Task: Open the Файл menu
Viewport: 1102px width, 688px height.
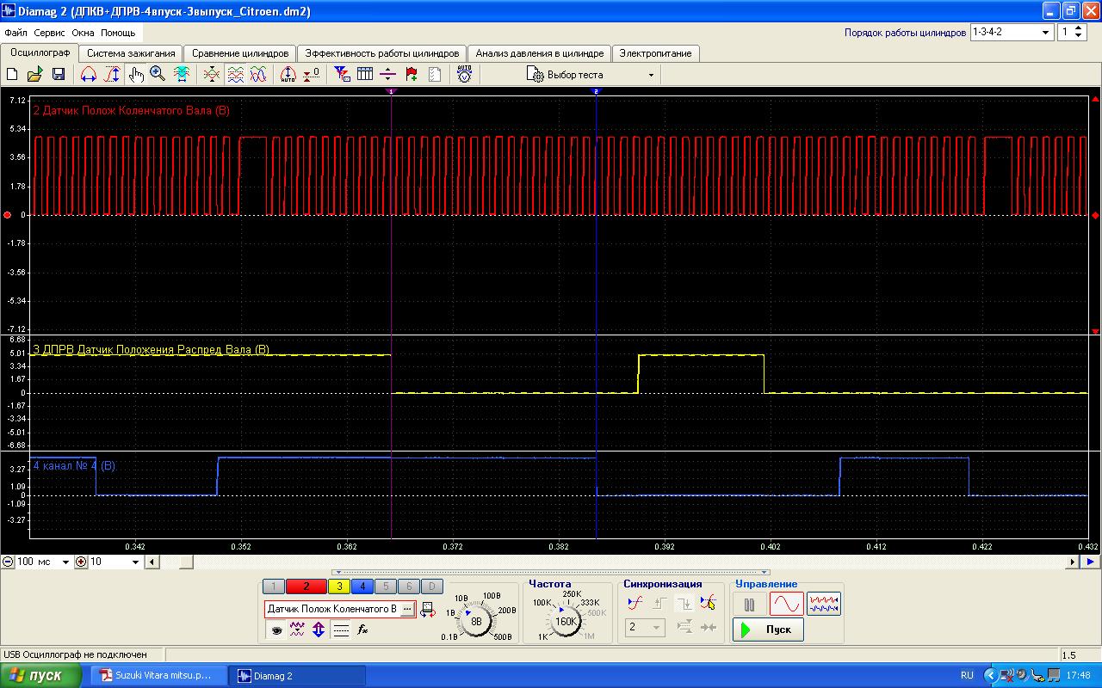Action: (x=15, y=33)
